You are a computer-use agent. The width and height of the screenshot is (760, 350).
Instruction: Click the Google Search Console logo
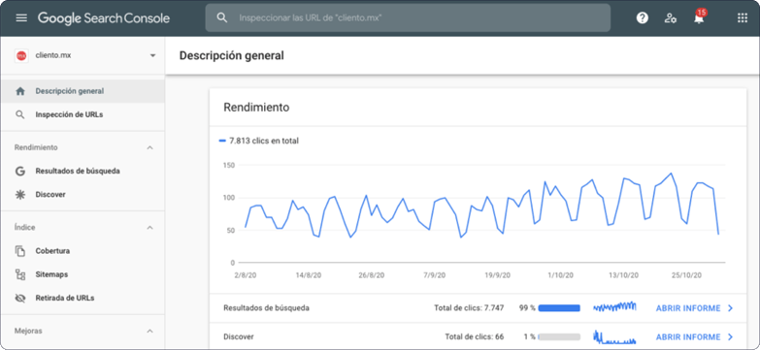(x=104, y=18)
